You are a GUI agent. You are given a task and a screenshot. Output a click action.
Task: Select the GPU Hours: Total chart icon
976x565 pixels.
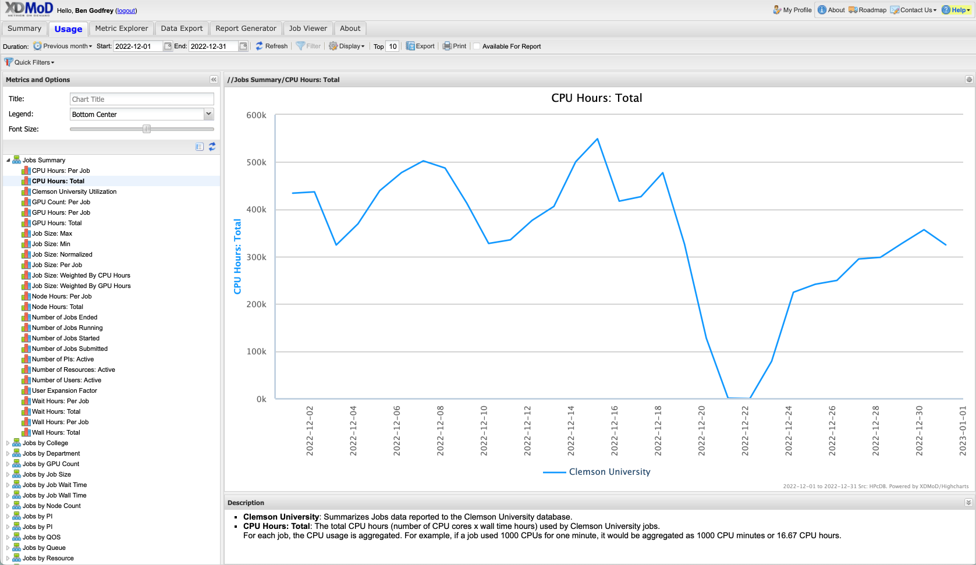(x=26, y=223)
